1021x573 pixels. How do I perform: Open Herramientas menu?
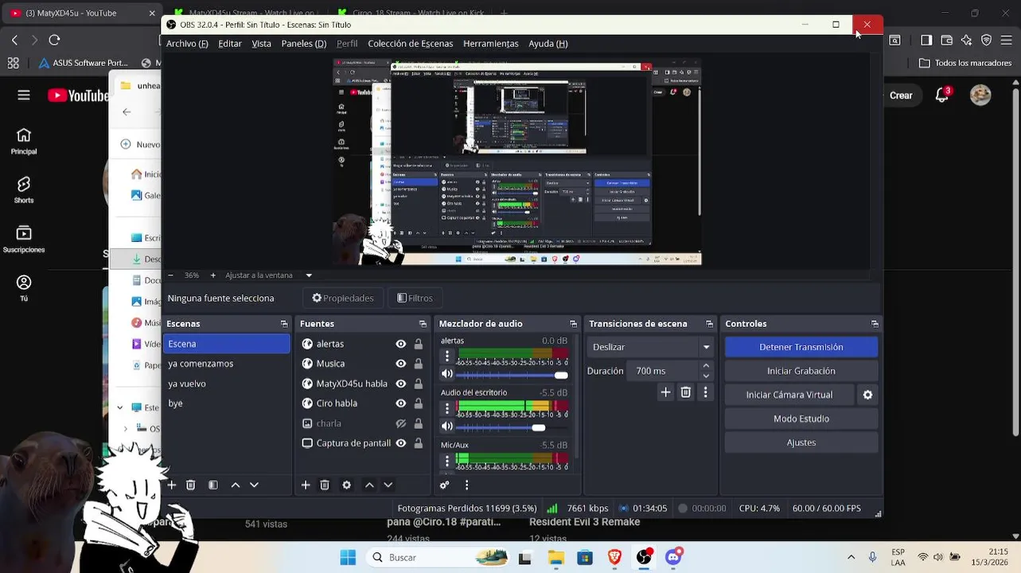coord(491,44)
